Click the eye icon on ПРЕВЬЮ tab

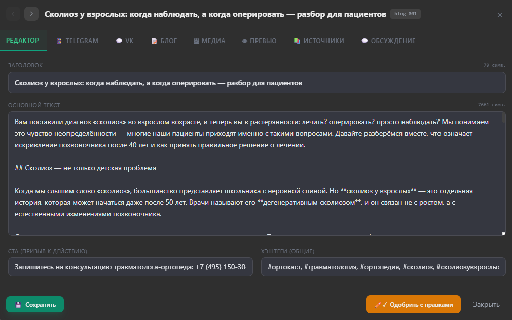tap(245, 41)
